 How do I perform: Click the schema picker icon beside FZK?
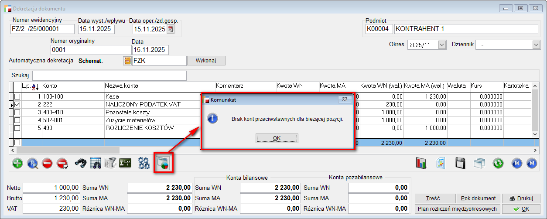(127, 61)
